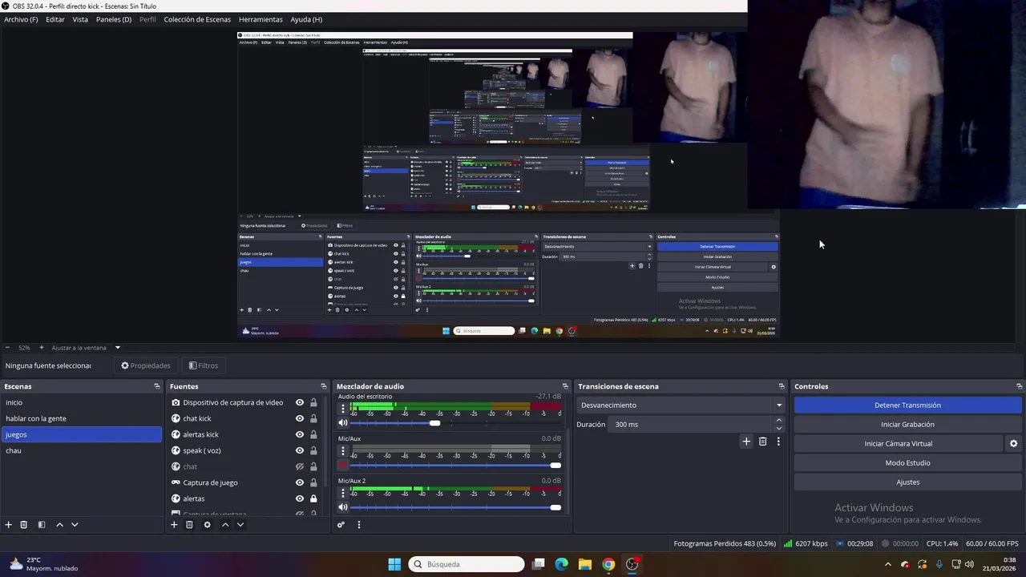
Task: Increase the transition duration with up arrow
Action: 778,421
